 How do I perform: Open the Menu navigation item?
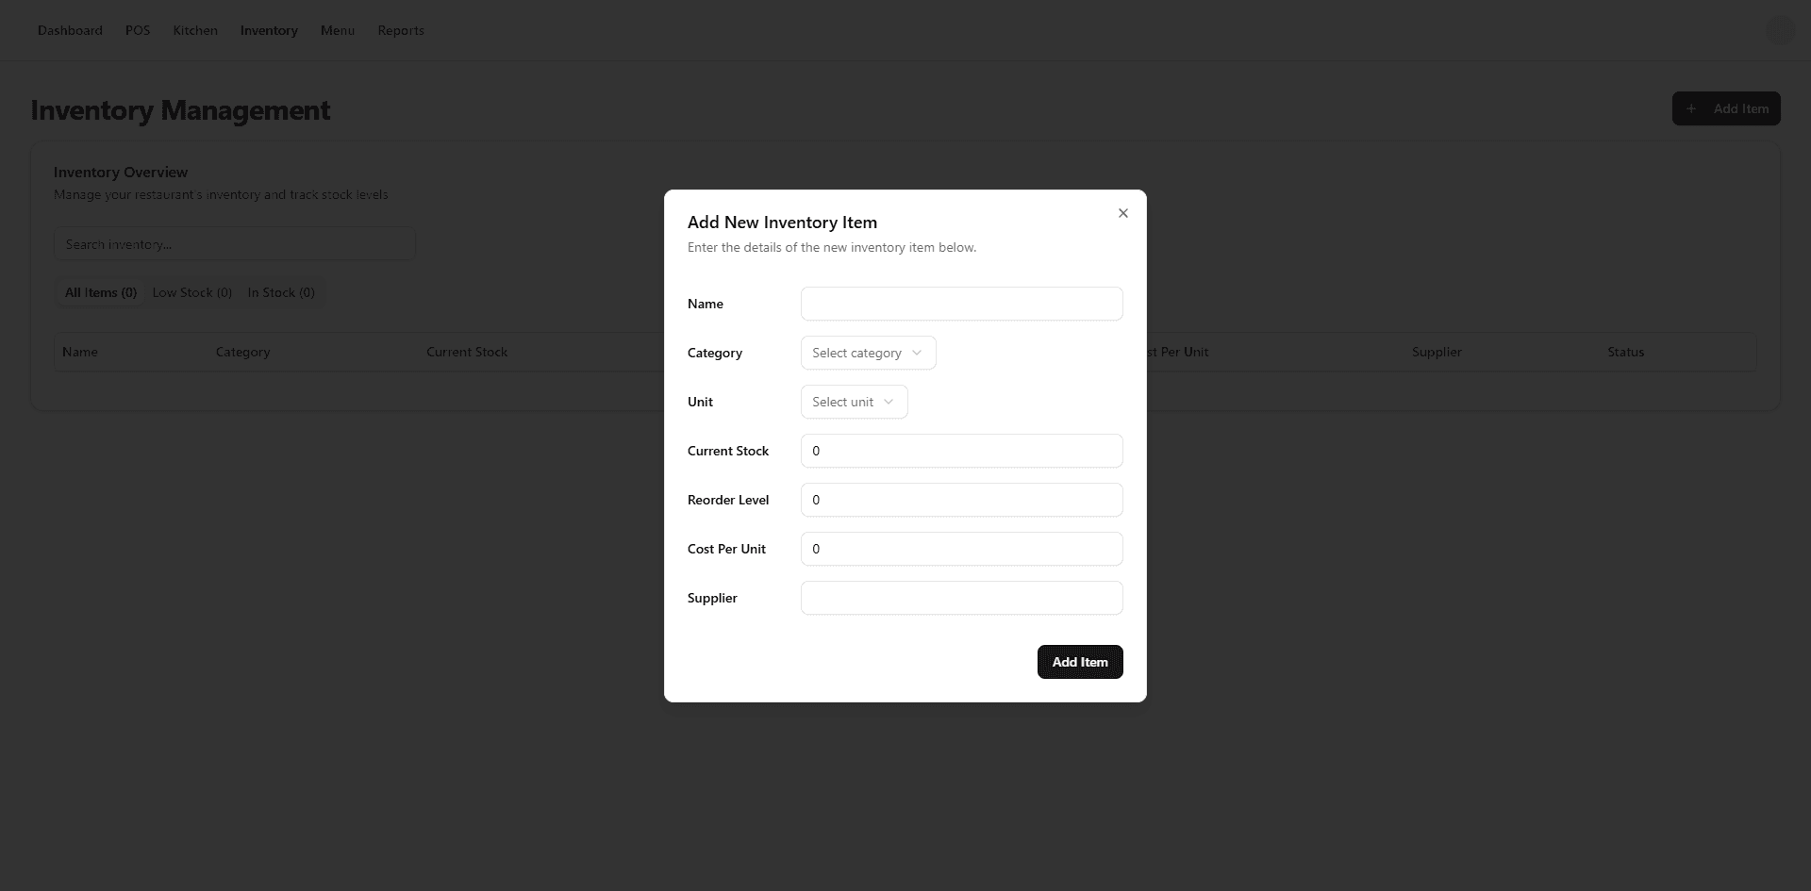(338, 30)
